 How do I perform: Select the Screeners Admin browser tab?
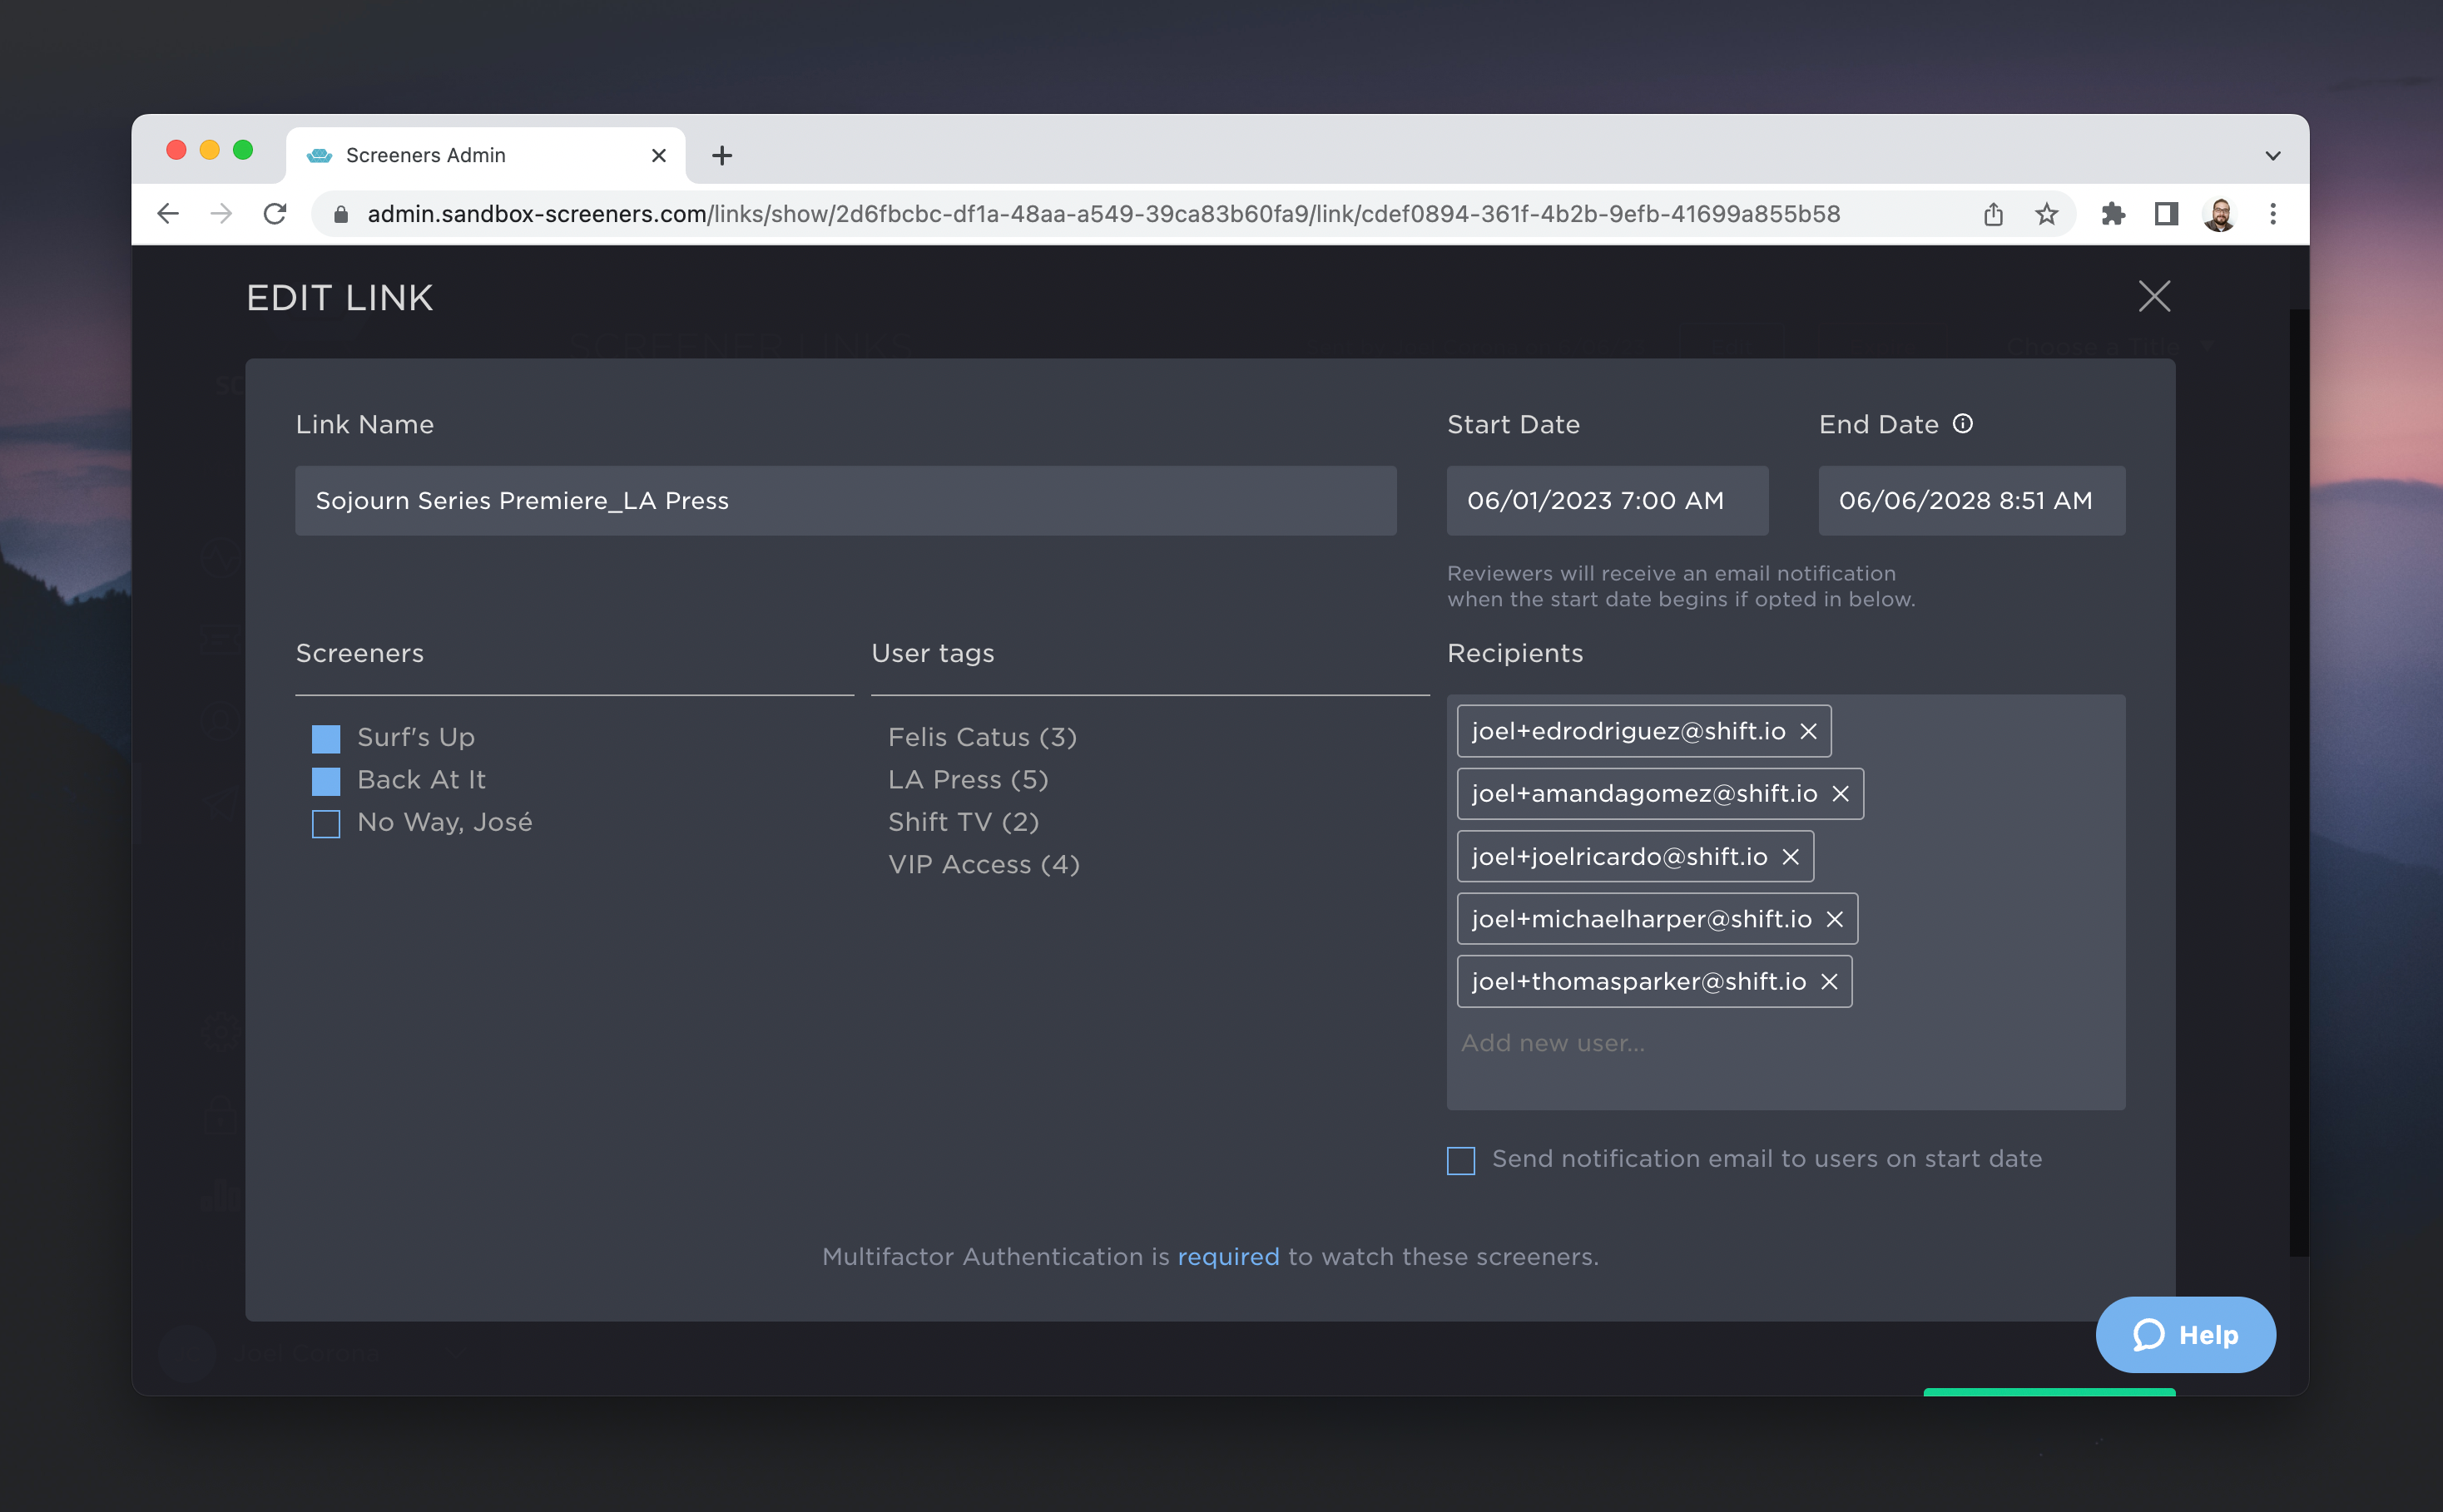click(x=485, y=156)
